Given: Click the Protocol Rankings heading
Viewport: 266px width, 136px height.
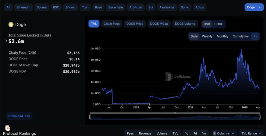Looking at the screenshot, I should point(19,133).
